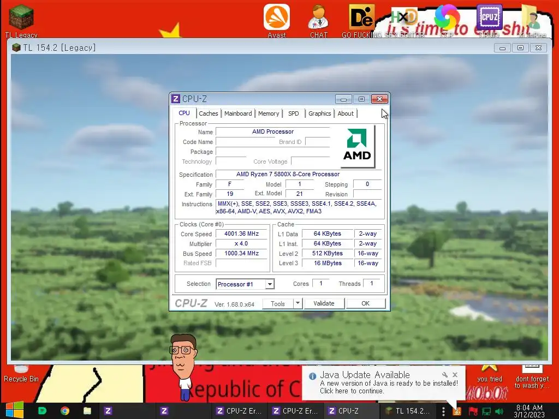
Task: Click the CPU-Z title bar Z icon
Action: pos(176,99)
